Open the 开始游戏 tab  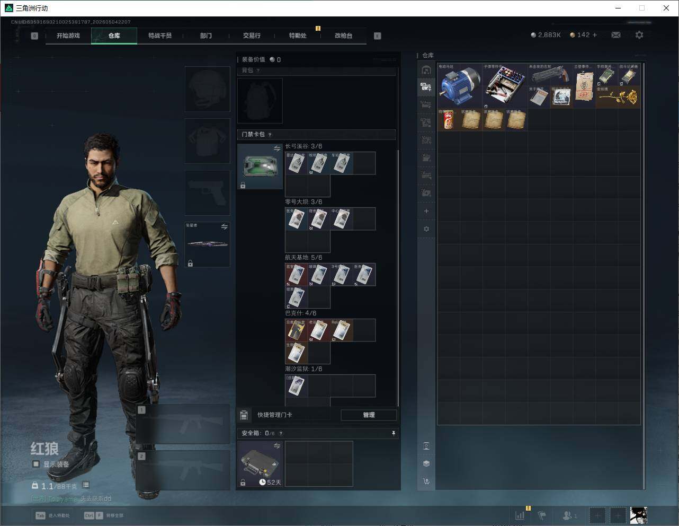click(x=68, y=36)
